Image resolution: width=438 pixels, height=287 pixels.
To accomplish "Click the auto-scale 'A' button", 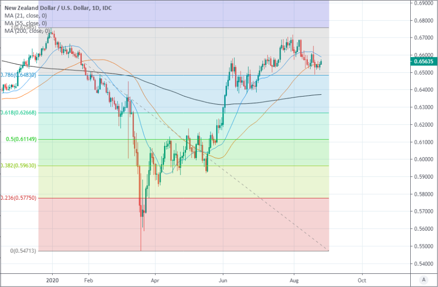I will [424, 279].
